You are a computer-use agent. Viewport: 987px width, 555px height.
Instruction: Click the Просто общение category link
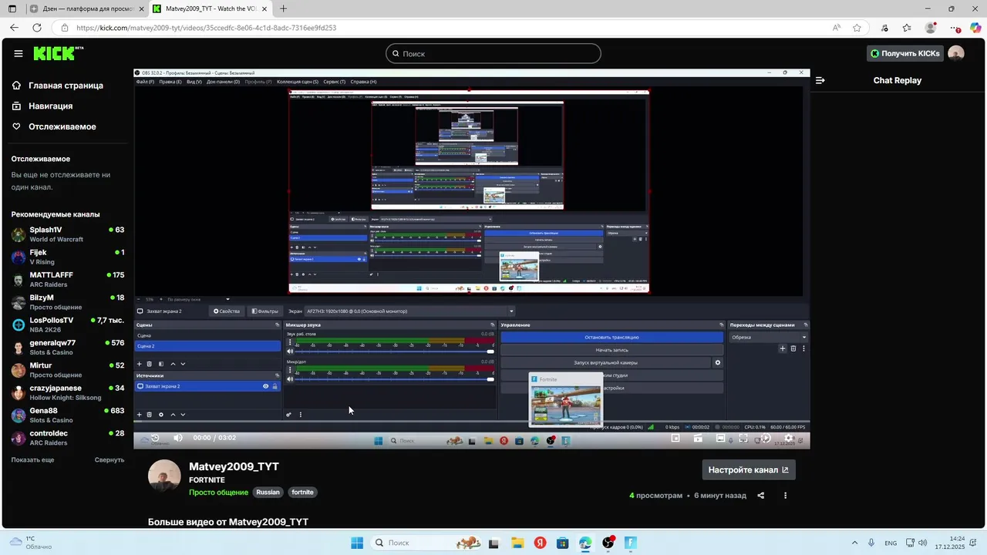coord(219,493)
